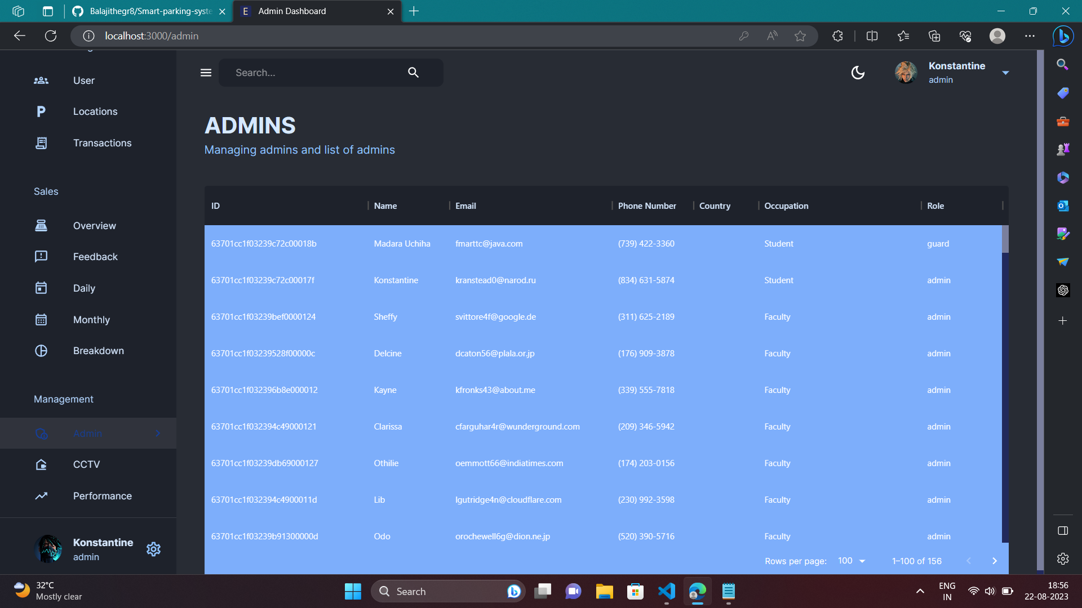This screenshot has height=608, width=1082.
Task: Open the Rows per page dropdown
Action: pos(851,561)
